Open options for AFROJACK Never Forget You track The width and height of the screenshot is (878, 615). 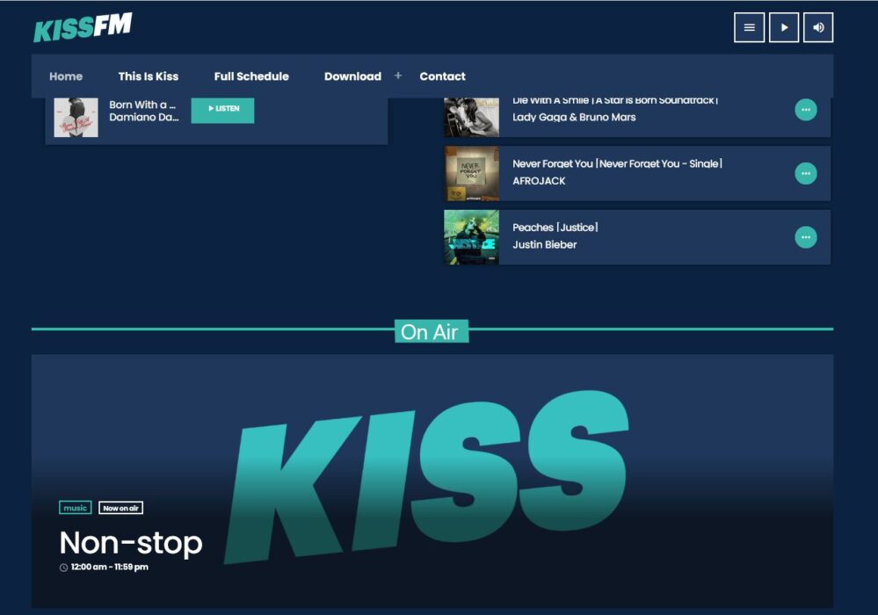point(806,173)
